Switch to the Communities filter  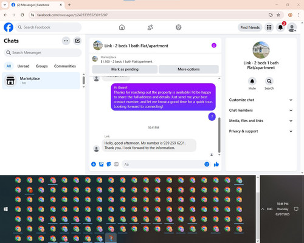(x=65, y=66)
